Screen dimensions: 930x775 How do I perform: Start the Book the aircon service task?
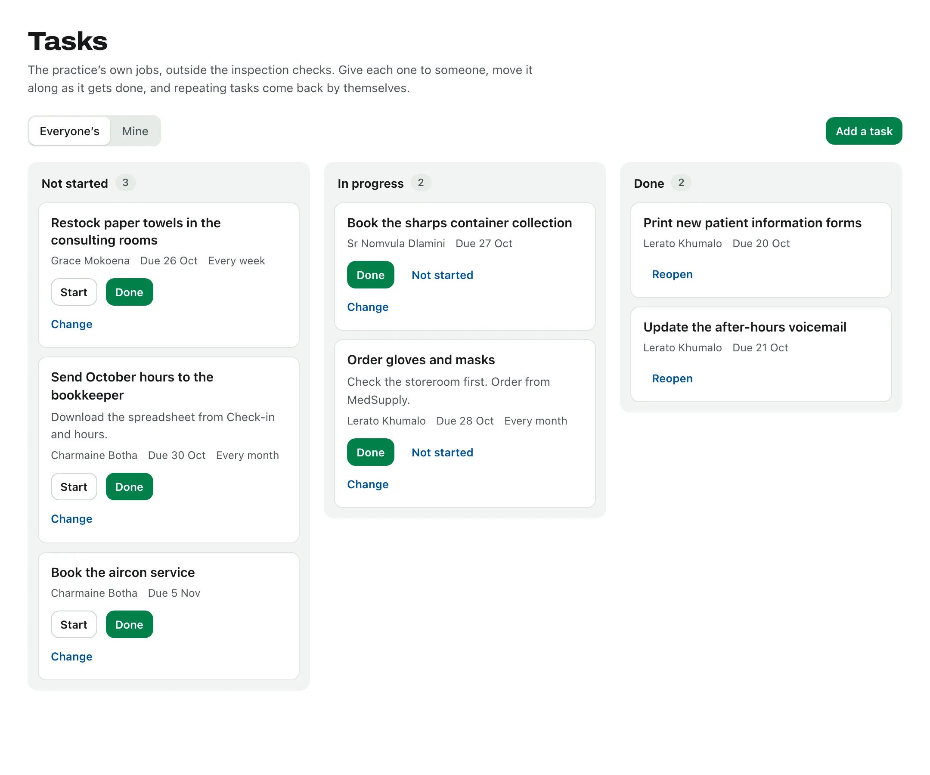tap(74, 624)
